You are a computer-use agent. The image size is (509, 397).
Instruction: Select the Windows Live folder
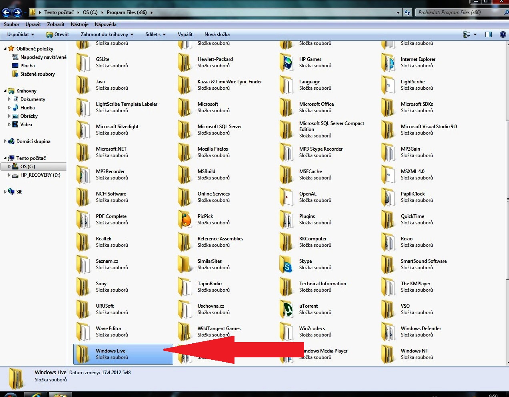123,354
